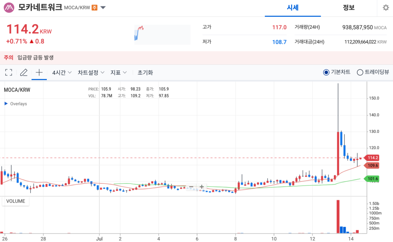Click the 거래대금(24H) label
Screen dimensions: 393x242
tap(309, 42)
